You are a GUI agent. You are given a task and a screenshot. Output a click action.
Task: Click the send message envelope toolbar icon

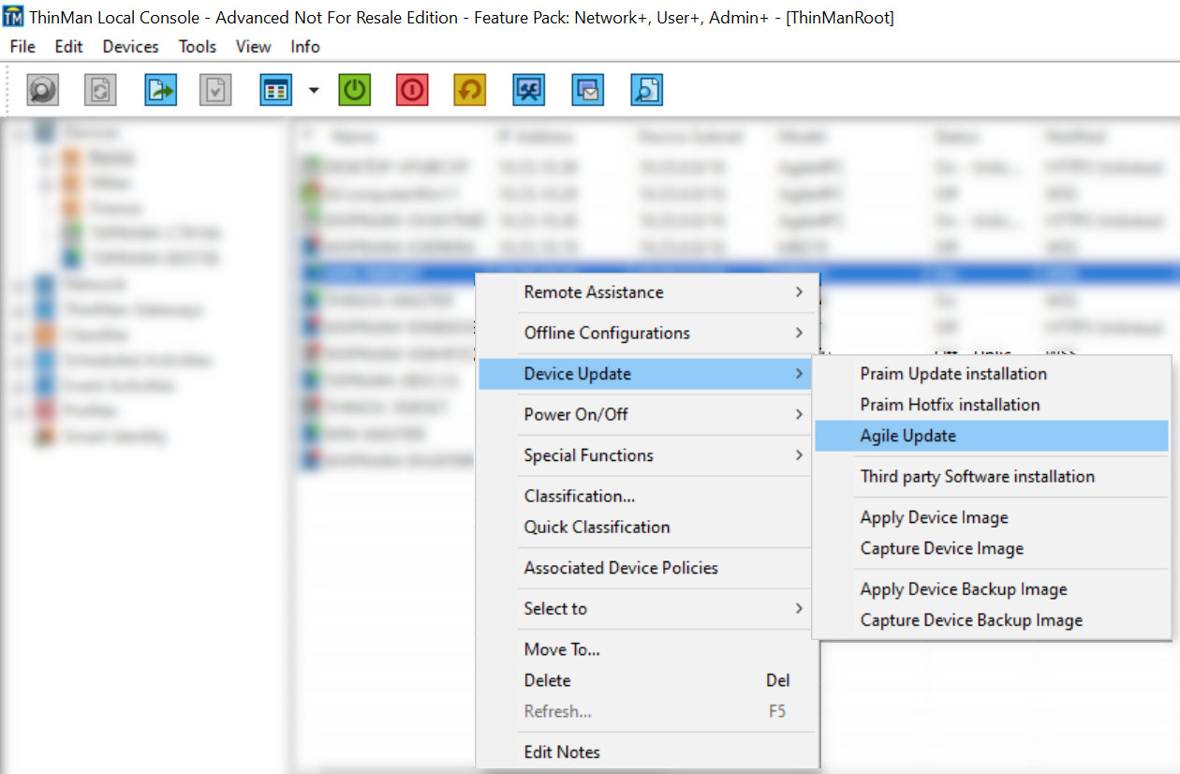point(588,90)
